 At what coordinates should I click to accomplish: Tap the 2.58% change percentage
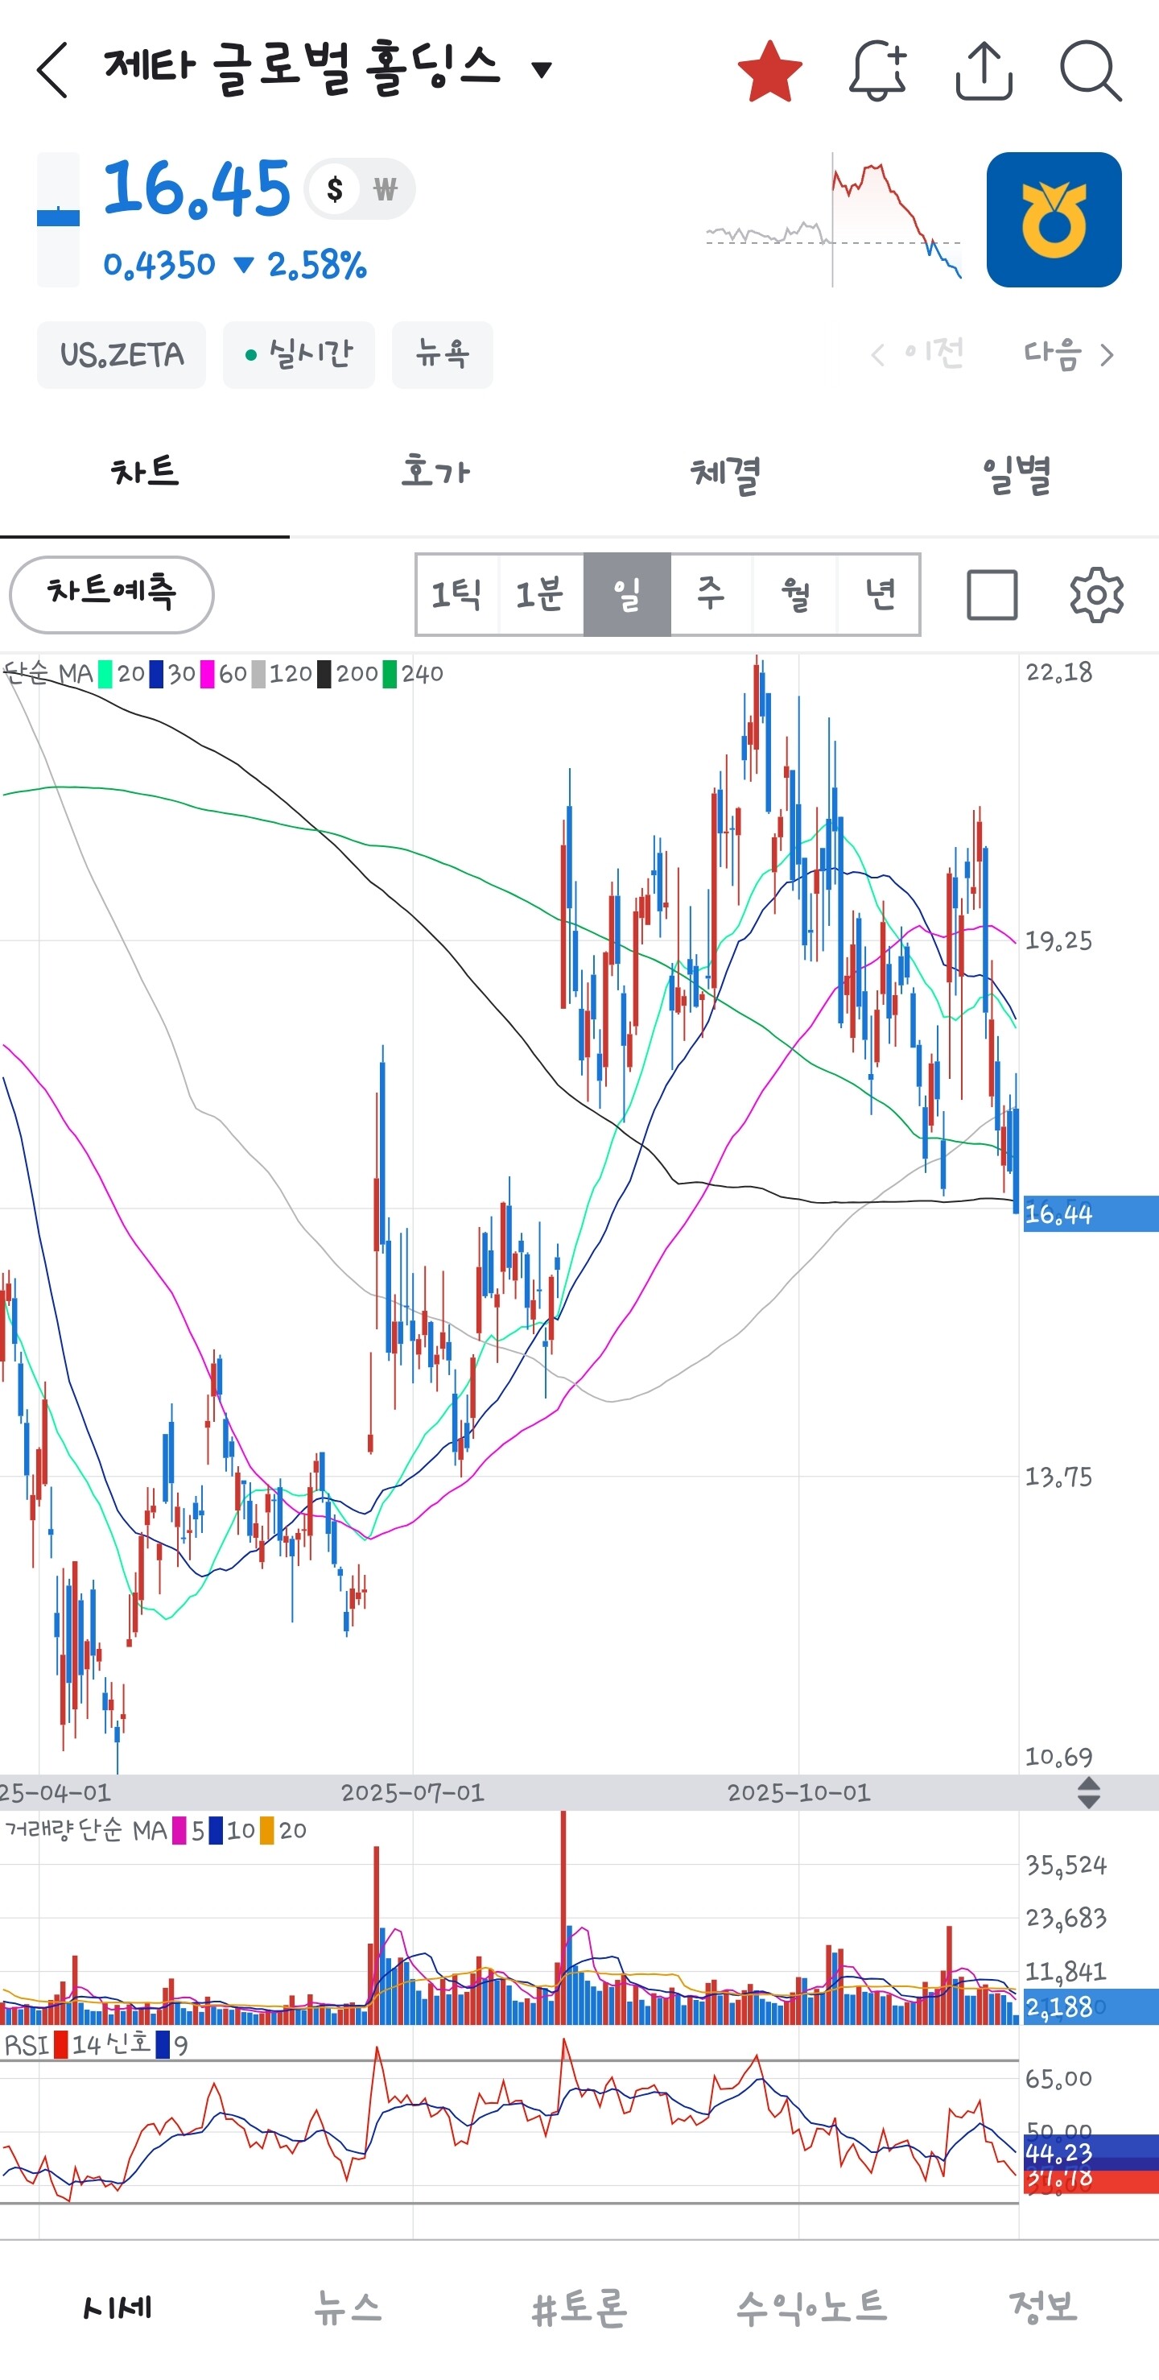click(x=317, y=266)
